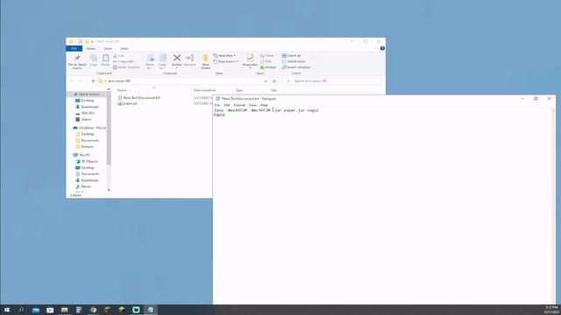
Task: Open the Notepad Format menu
Action: pyautogui.click(x=239, y=105)
